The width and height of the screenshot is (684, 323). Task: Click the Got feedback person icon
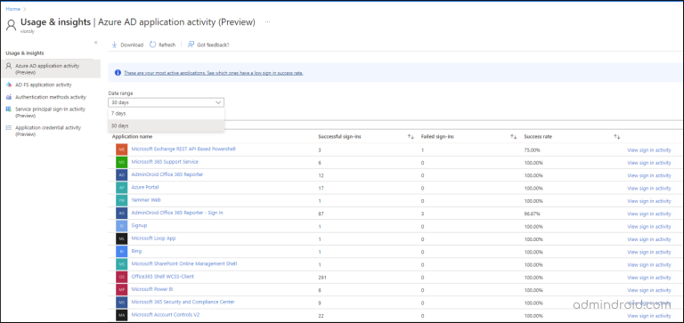coord(191,44)
